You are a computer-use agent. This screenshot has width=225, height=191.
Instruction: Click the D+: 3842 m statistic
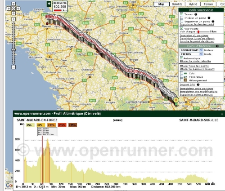pos(23,187)
